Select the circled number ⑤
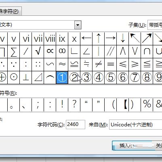This screenshot has height=162, width=162. pos(111,77)
